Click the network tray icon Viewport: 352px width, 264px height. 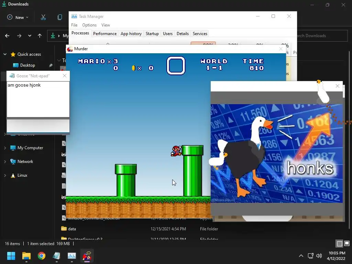(x=311, y=256)
